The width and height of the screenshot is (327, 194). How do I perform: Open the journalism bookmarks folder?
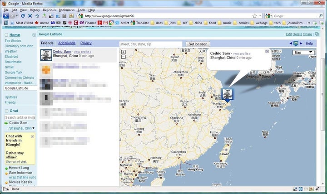(x=292, y=23)
